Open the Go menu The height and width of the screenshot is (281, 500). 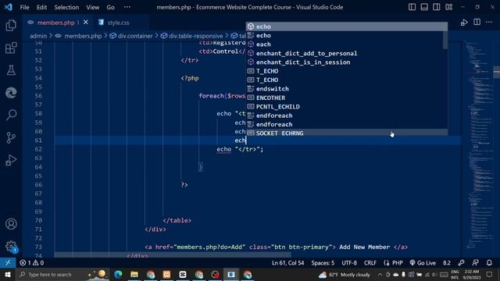click(x=110, y=7)
